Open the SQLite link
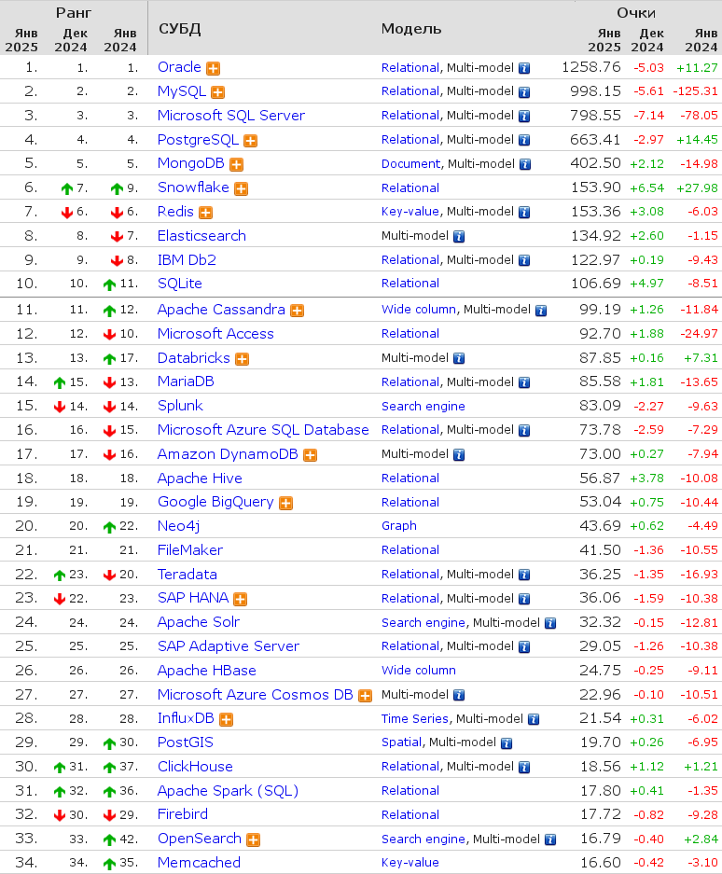The width and height of the screenshot is (722, 874). click(179, 284)
